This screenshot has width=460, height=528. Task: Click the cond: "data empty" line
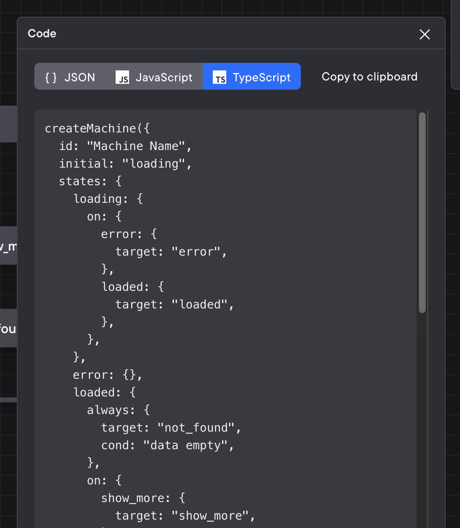point(168,445)
